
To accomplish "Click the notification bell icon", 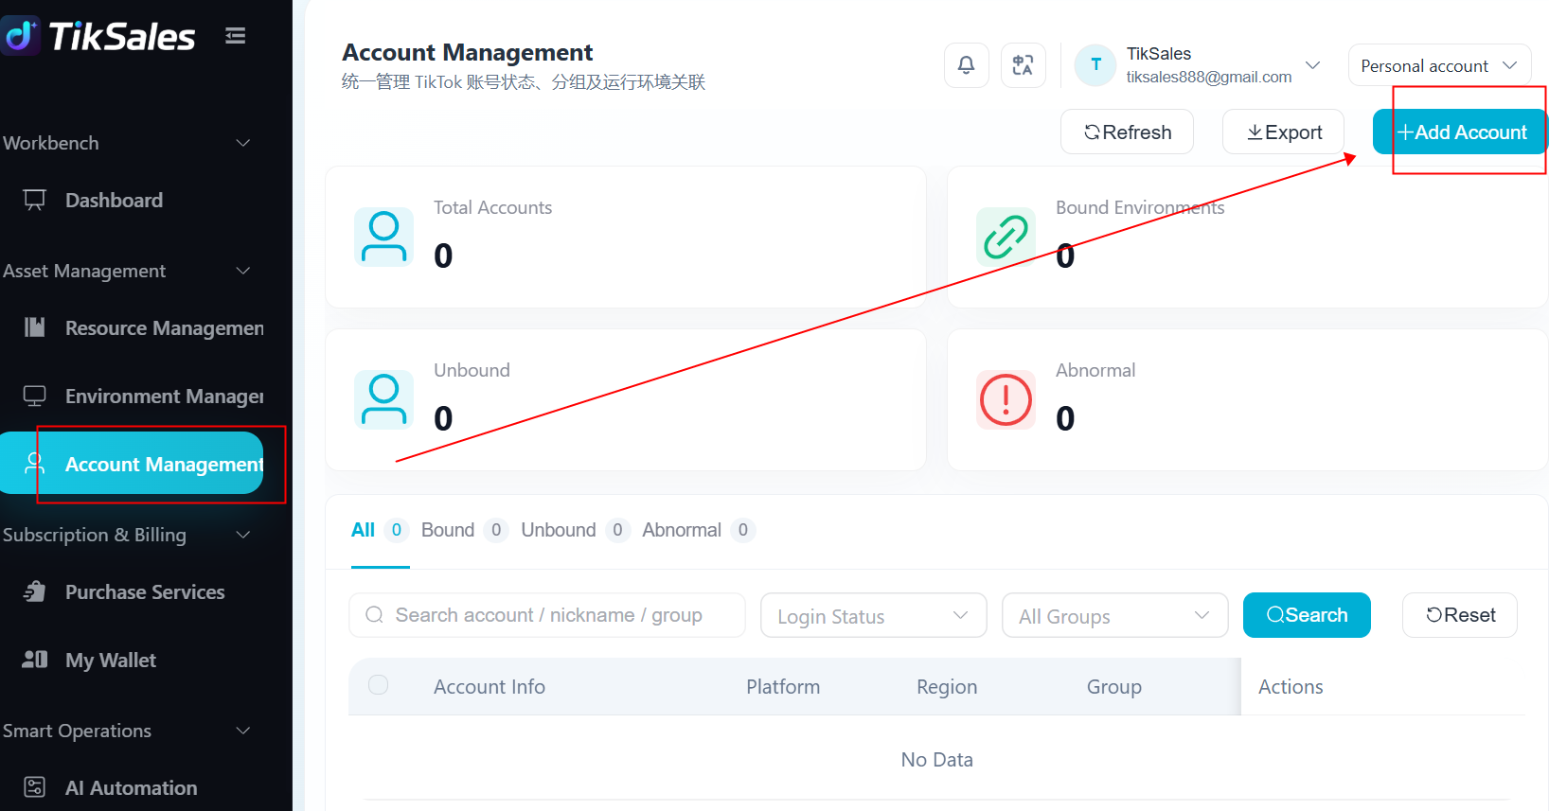I will click(x=966, y=65).
